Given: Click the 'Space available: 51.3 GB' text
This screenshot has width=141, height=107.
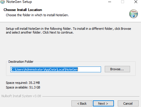Looking at the screenshot, I should pyautogui.click(x=23, y=87).
